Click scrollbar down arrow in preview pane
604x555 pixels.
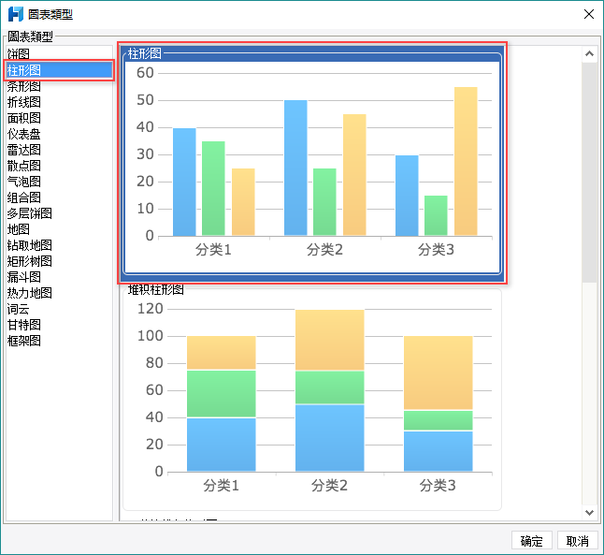589,512
